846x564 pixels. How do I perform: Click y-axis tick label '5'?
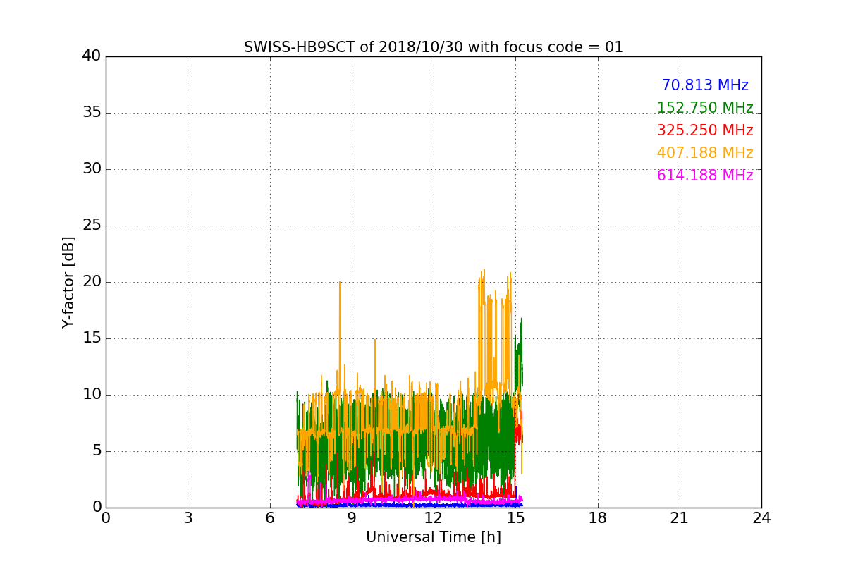point(97,450)
